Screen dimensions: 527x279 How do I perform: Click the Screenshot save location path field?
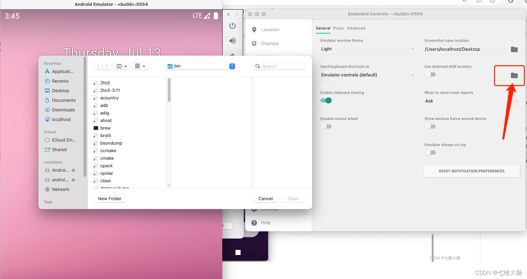(465, 49)
